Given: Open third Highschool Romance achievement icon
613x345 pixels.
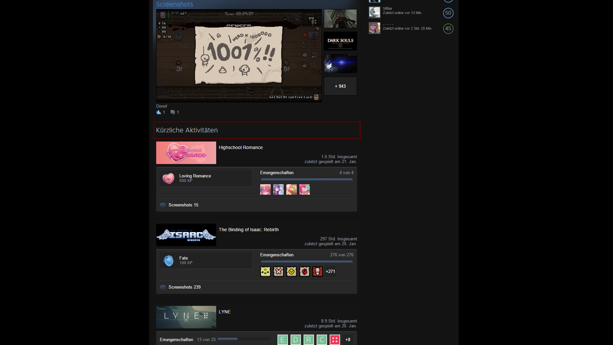Looking at the screenshot, I should pos(292,189).
